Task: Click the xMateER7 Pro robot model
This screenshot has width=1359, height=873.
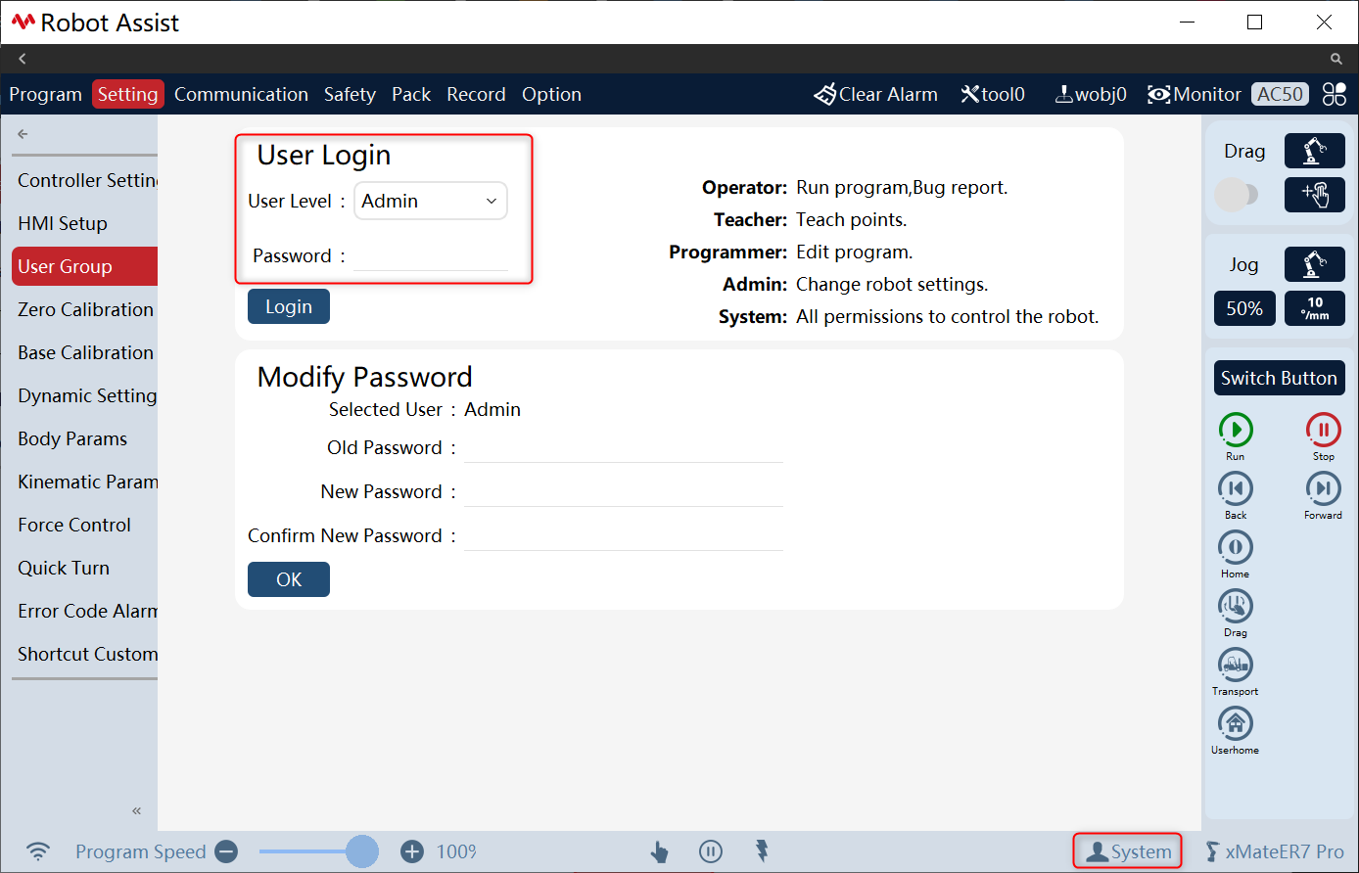Action: pyautogui.click(x=1275, y=851)
